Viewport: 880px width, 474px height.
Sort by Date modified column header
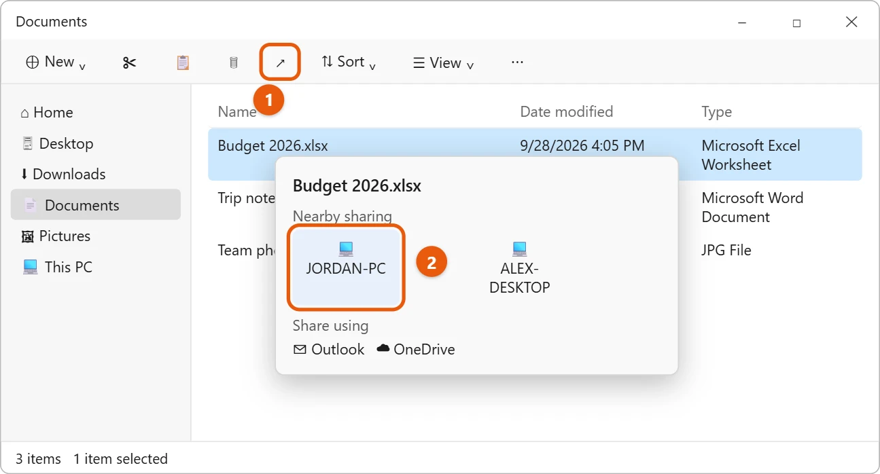coord(567,111)
